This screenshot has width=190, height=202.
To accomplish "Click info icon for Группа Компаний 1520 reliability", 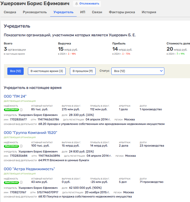I will (x=21, y=146).
